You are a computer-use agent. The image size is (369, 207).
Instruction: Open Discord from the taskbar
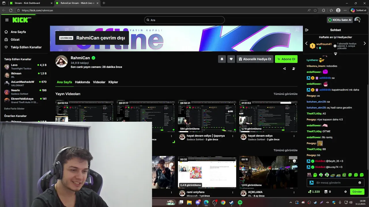coord(198,202)
